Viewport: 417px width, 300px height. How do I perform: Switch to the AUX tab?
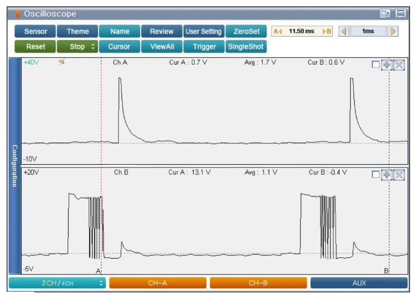[359, 283]
